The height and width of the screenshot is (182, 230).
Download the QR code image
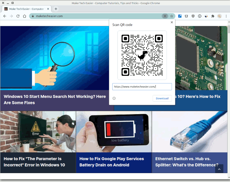click(x=162, y=98)
